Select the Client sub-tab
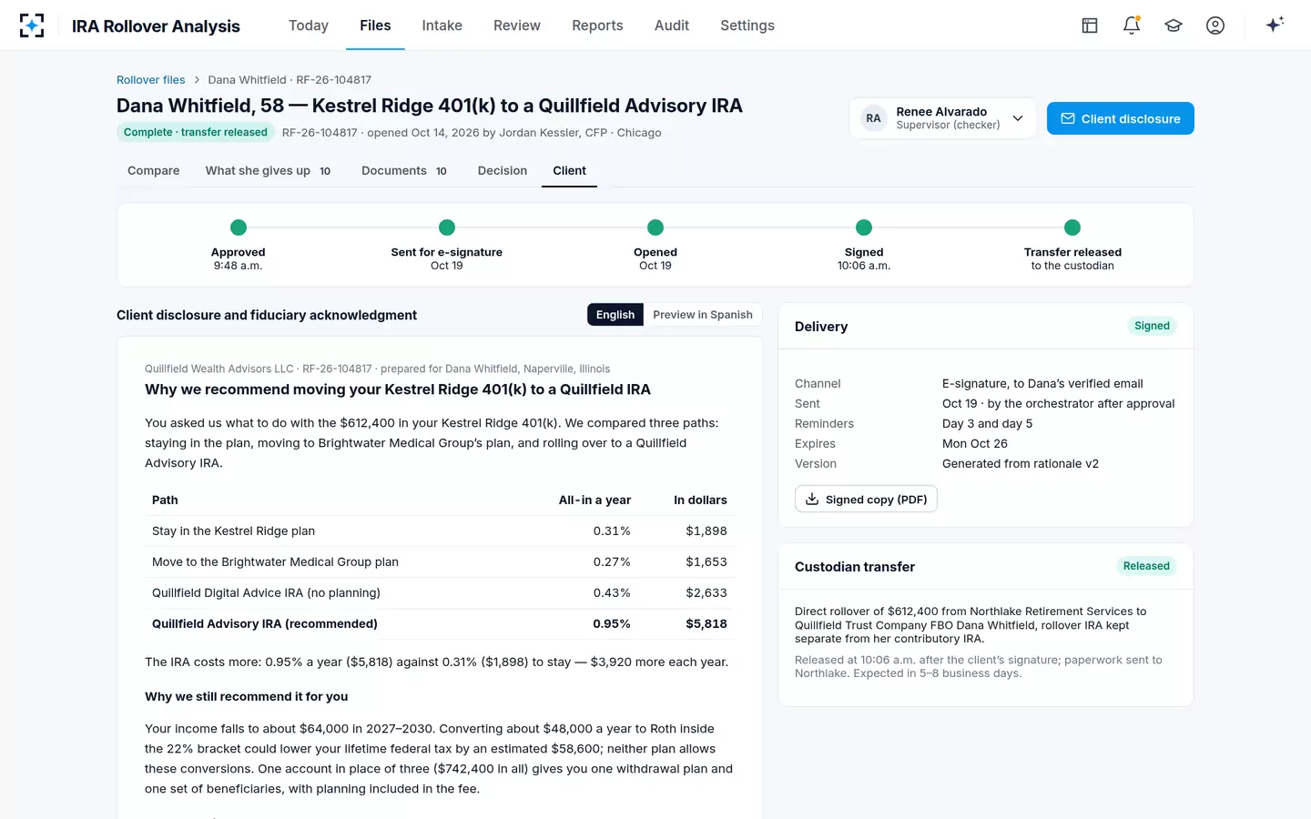 570,171
